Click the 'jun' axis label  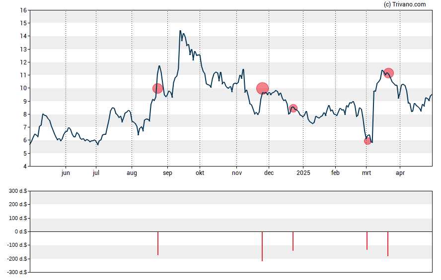[66, 173]
